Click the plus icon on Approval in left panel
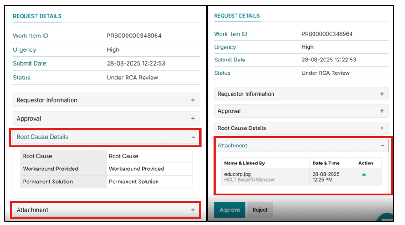 tap(193, 119)
